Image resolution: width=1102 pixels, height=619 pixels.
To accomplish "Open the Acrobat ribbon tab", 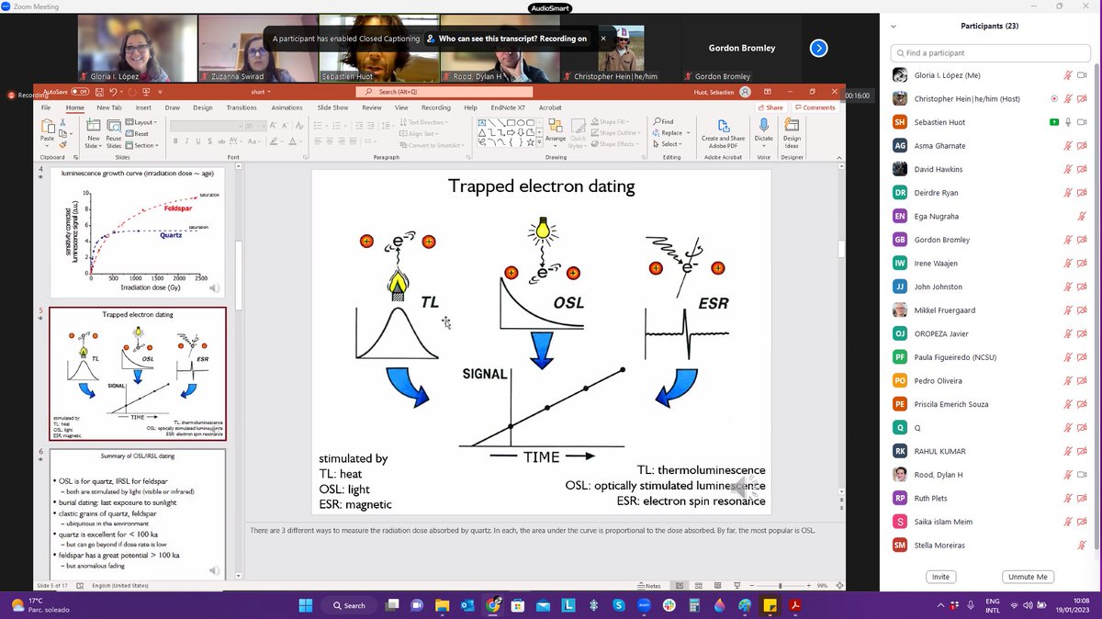I will coord(550,107).
